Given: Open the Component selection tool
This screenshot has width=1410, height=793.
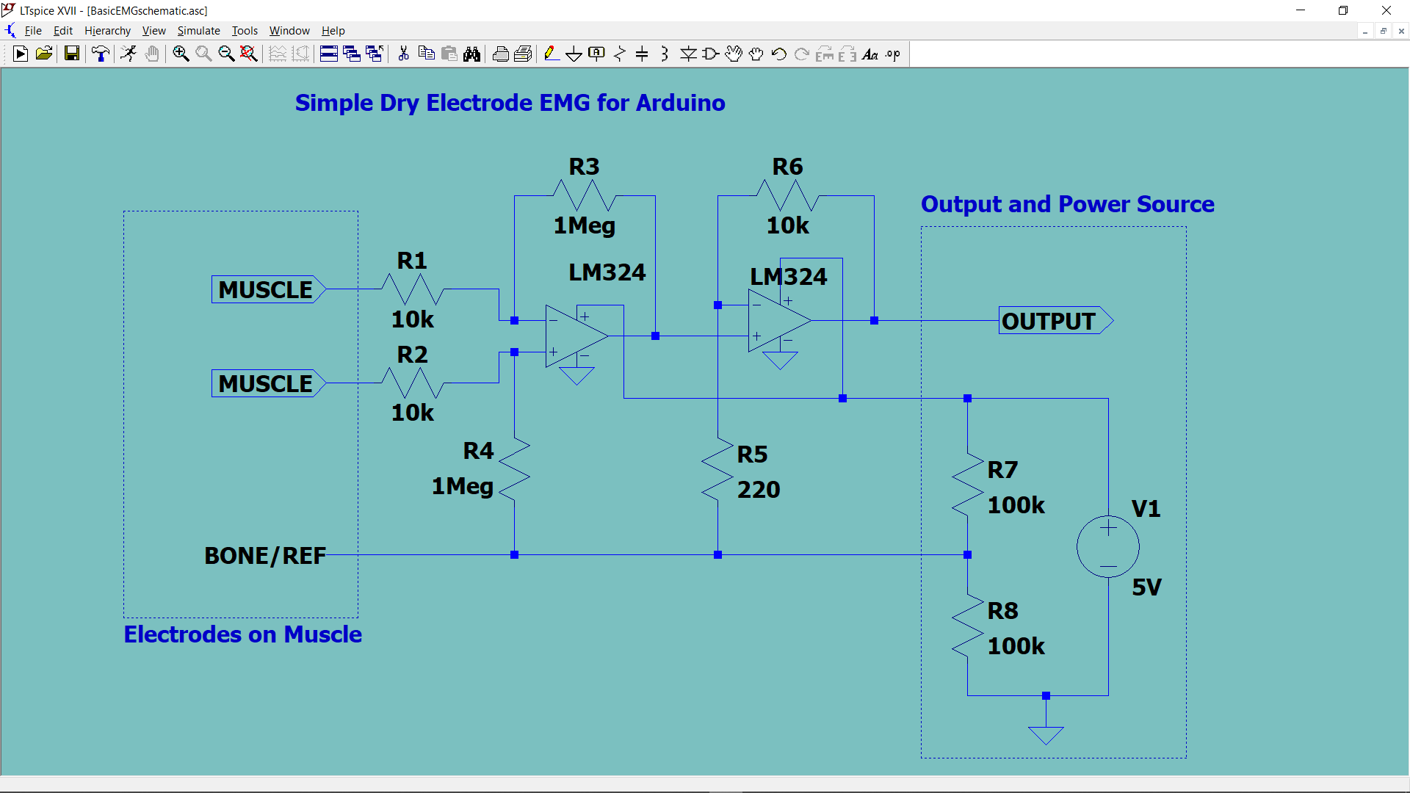Looking at the screenshot, I should 710,54.
